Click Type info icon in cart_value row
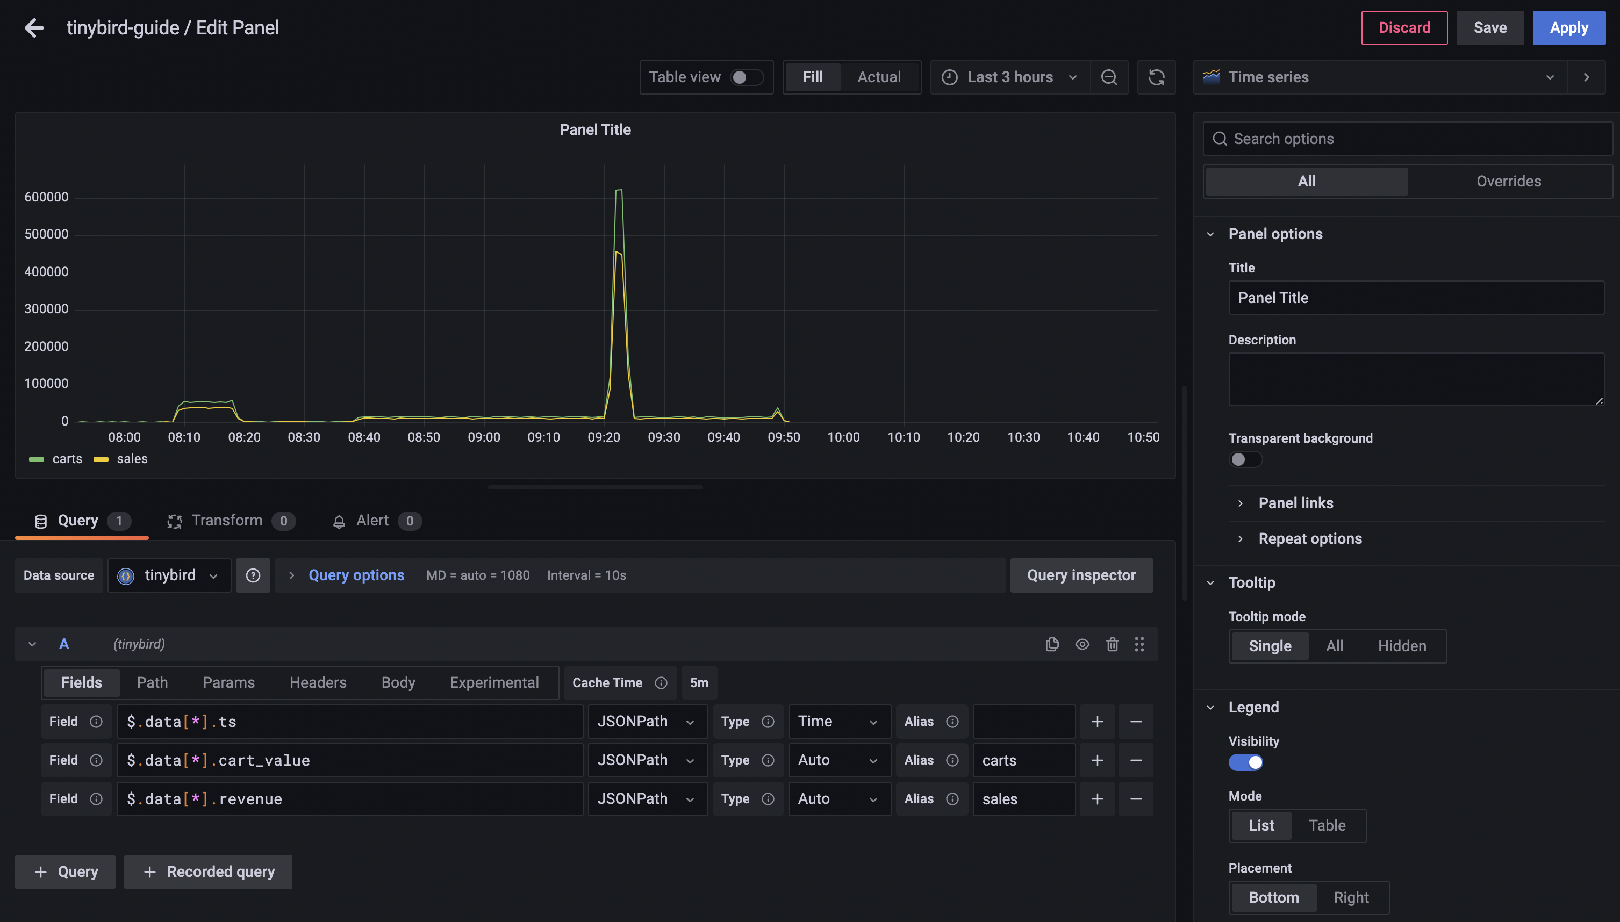This screenshot has width=1620, height=922. [x=768, y=760]
